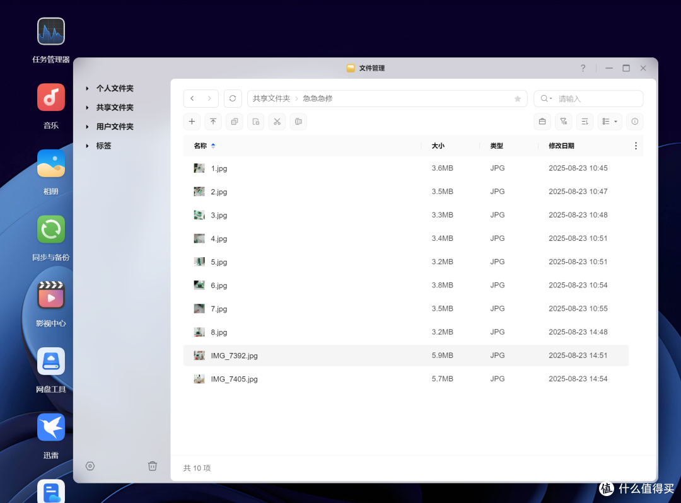Viewport: 681px width, 503px height.
Task: Click the rename icon in toolbar
Action: click(x=298, y=122)
